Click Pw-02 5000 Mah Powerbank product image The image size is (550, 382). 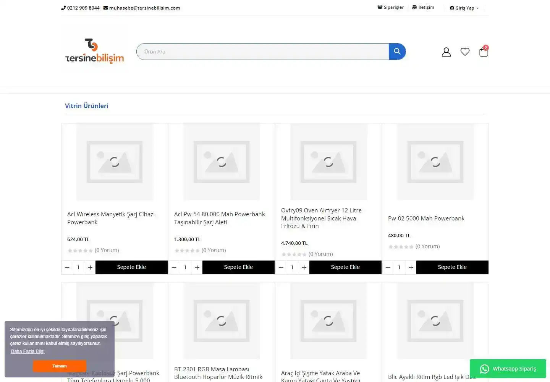(435, 162)
